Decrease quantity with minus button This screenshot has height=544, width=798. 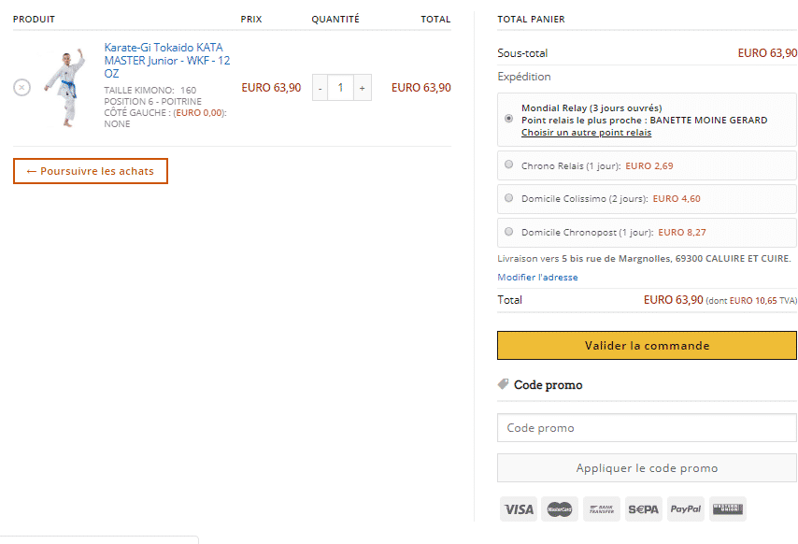click(x=321, y=88)
